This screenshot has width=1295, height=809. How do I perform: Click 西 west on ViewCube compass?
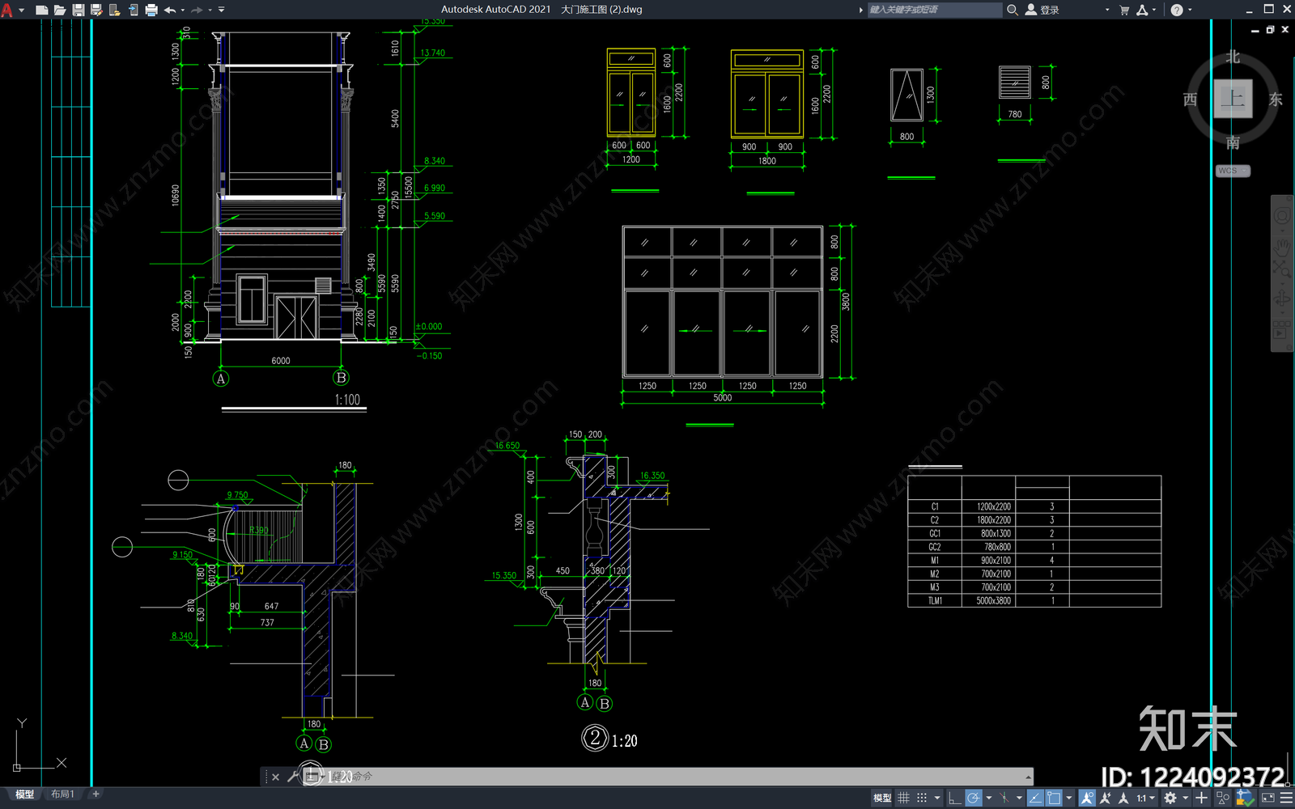(x=1190, y=100)
